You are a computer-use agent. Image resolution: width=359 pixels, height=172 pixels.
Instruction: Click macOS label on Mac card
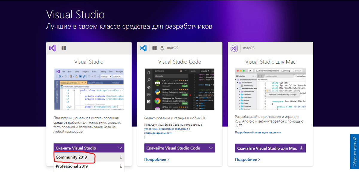click(x=249, y=48)
